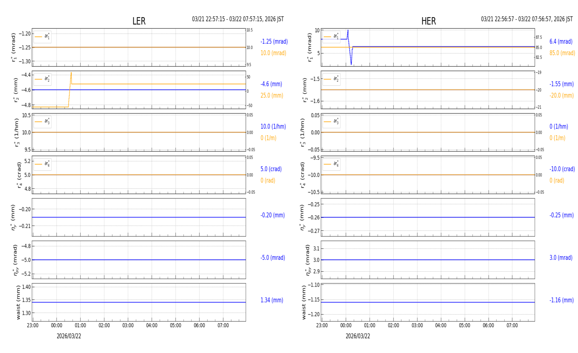This screenshot has height=353, width=578.
Task: Click the 04:00 tick label on the LER time axis
Action: 151,326
